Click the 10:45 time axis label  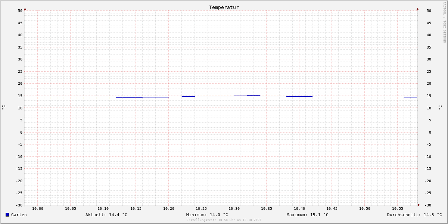[332, 209]
